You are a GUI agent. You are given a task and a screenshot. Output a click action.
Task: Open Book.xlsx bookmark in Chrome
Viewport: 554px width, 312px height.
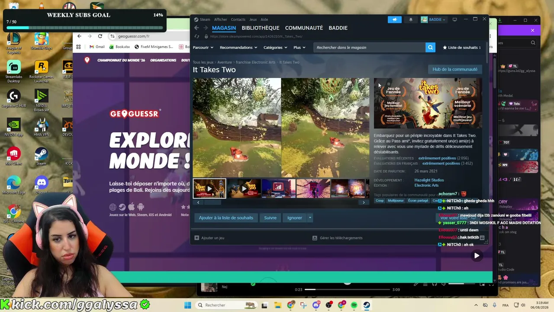click(119, 47)
